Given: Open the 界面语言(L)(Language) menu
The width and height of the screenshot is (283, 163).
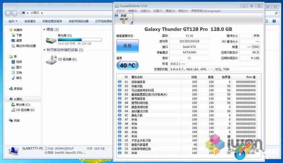Looking at the screenshot, I should point(206,11).
